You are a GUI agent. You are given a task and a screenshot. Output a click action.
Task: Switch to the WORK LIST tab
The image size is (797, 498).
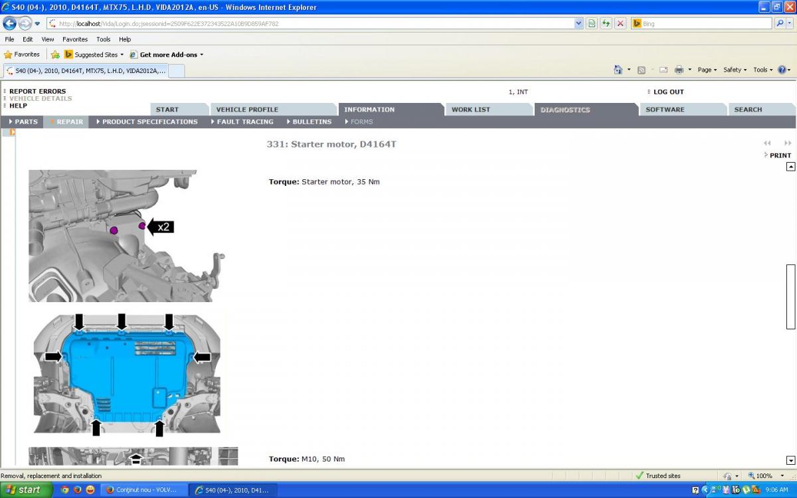coord(490,110)
